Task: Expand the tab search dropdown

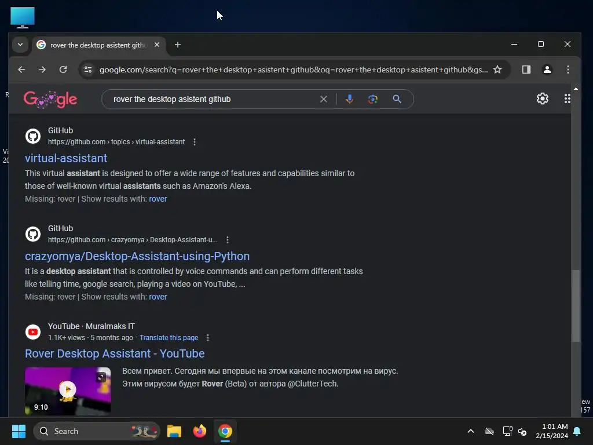Action: tap(20, 45)
